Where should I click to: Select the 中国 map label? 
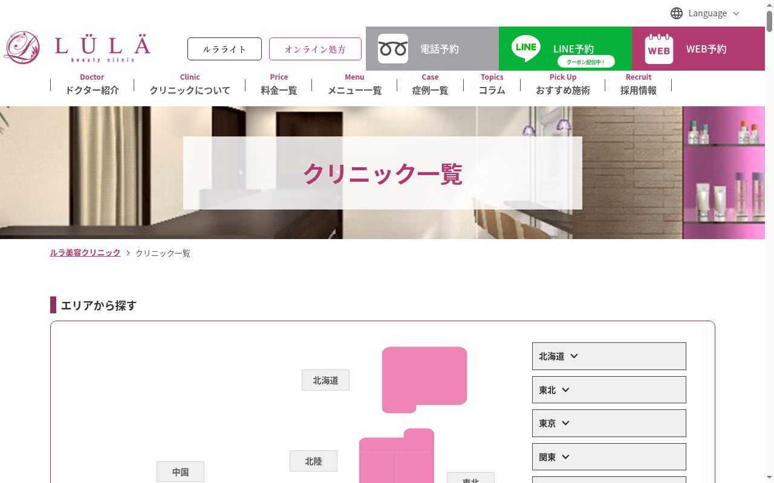180,472
